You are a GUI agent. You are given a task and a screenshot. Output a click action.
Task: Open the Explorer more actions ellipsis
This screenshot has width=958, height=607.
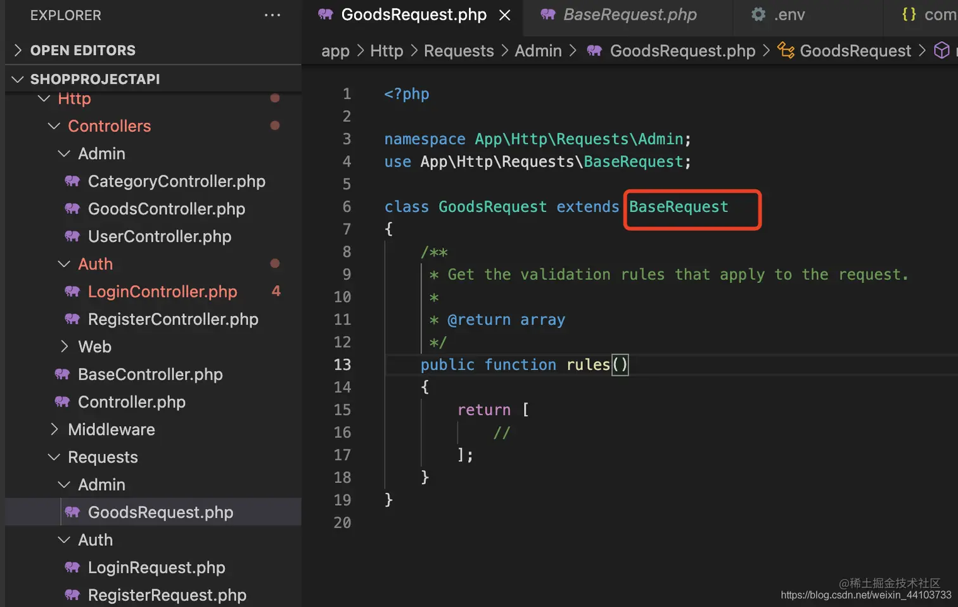tap(272, 15)
